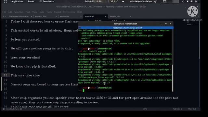The height and width of the screenshot is (117, 208).
Task: Click the Terminator taskbar entry
Action: point(47,1)
